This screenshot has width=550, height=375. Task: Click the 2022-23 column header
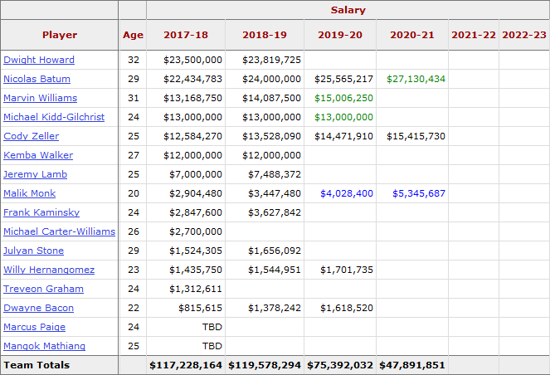524,35
